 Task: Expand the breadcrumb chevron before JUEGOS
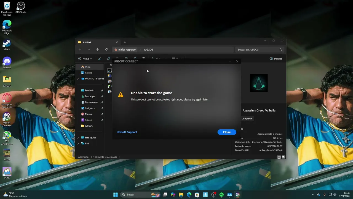click(140, 50)
